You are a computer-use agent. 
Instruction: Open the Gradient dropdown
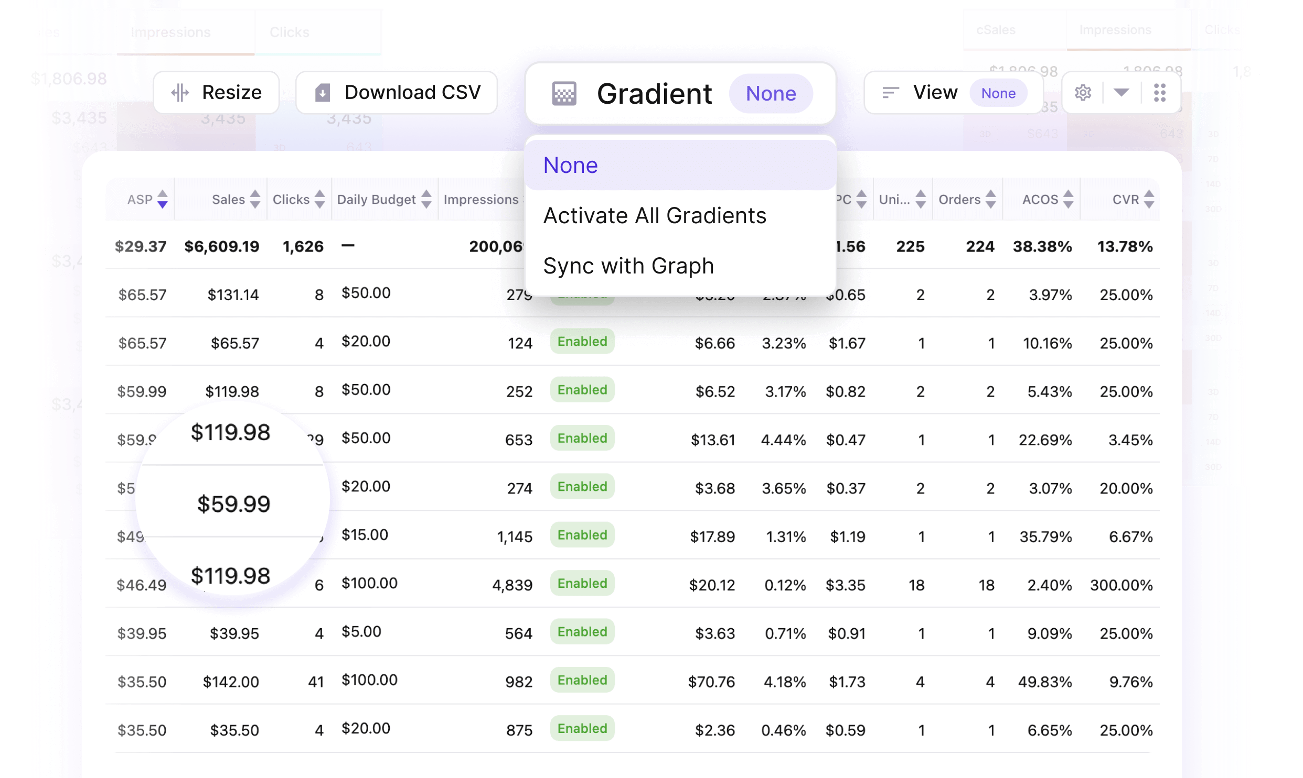click(x=681, y=94)
